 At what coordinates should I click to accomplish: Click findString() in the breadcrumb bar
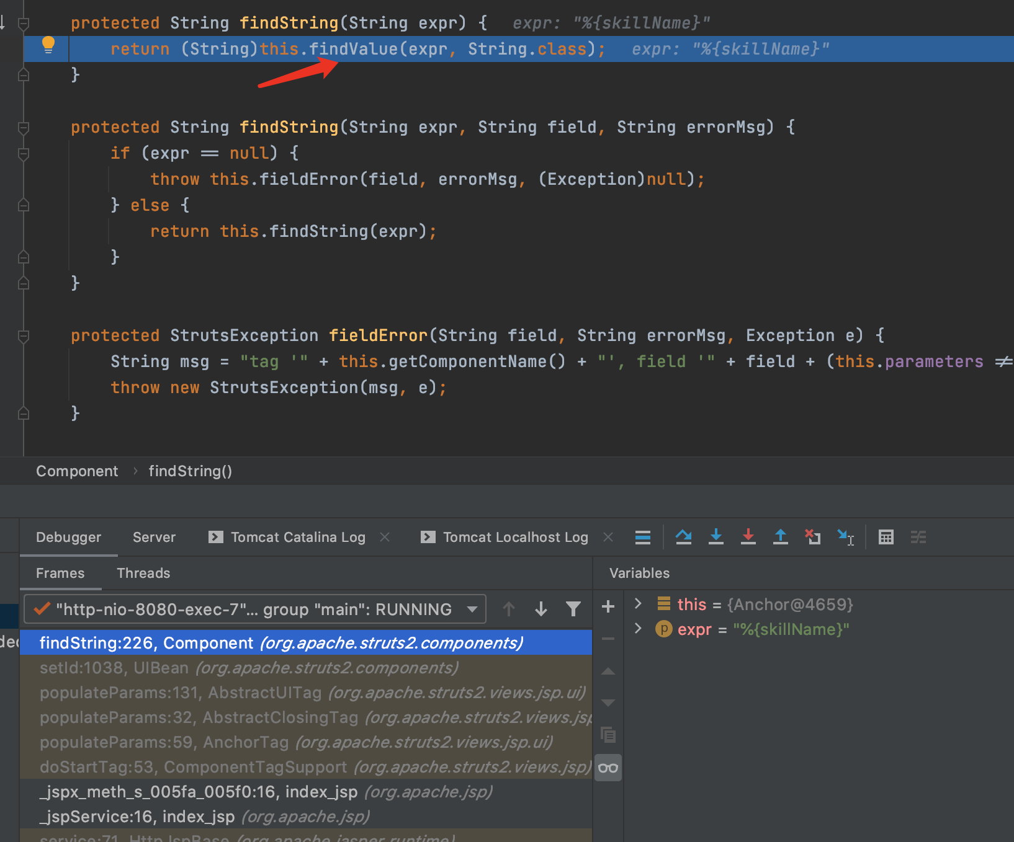click(x=191, y=471)
